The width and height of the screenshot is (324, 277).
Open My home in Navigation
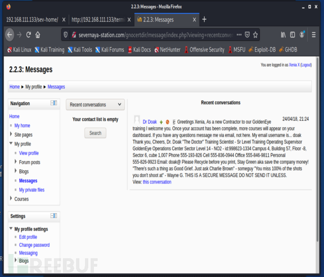[23, 126]
